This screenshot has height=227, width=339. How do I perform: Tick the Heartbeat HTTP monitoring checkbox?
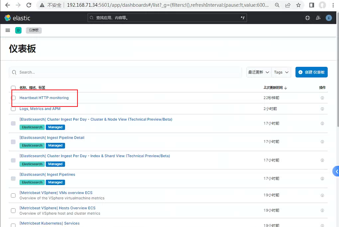click(x=13, y=98)
